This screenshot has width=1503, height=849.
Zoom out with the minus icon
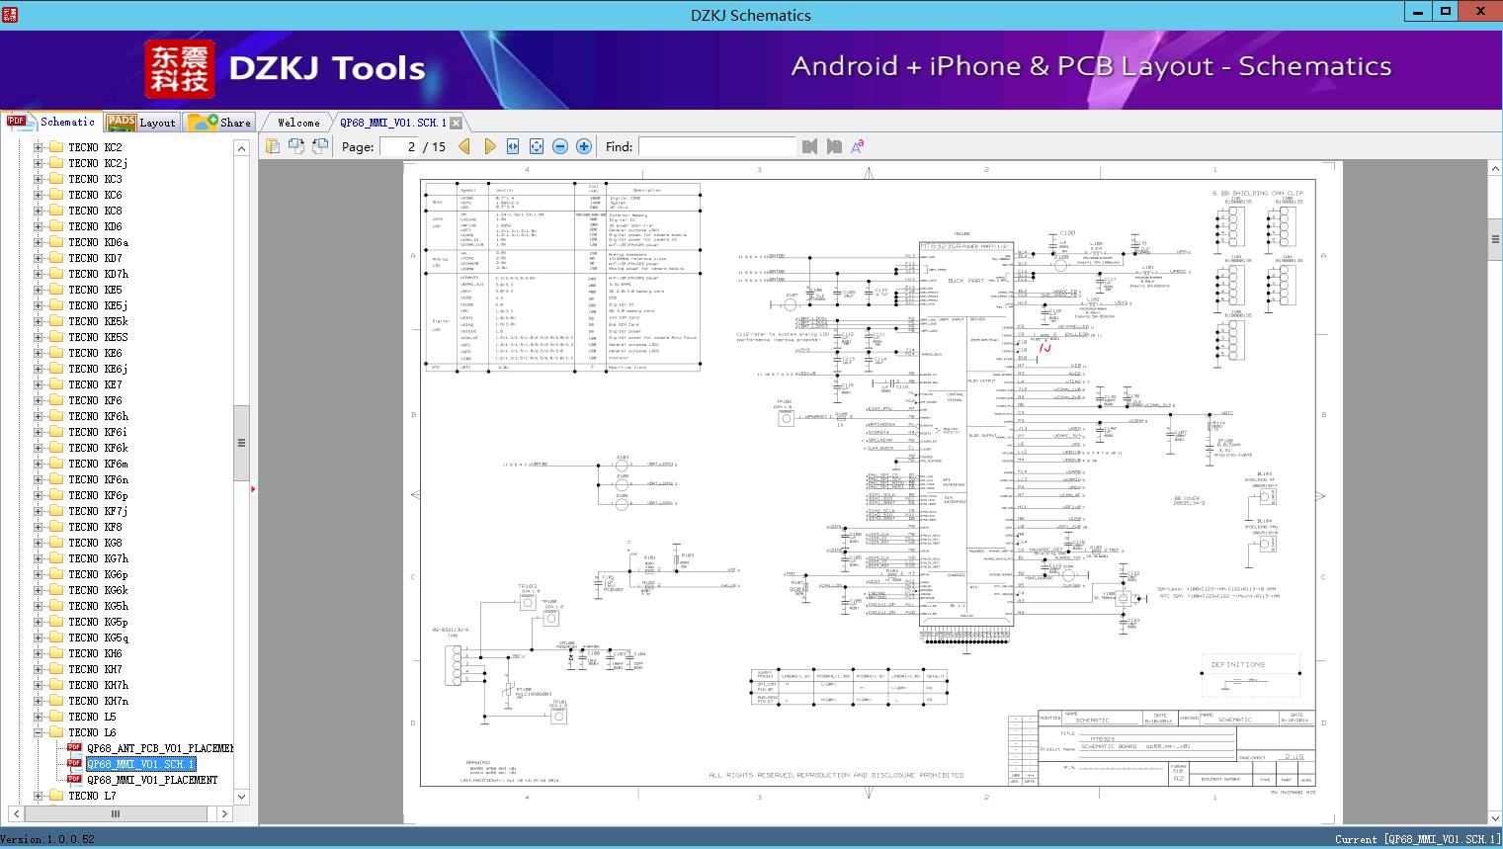[560, 146]
